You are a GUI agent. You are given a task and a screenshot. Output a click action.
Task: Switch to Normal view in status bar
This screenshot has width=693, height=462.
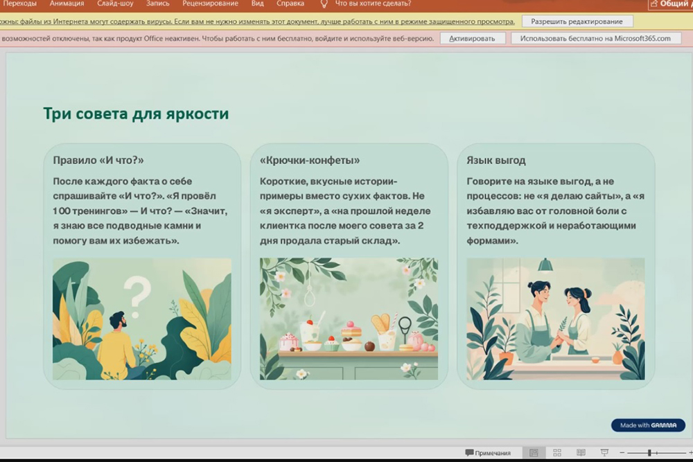click(x=534, y=453)
